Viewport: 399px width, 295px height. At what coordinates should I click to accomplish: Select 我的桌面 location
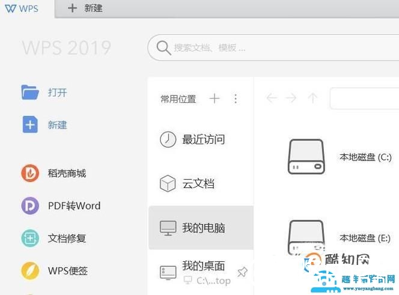pyautogui.click(x=204, y=266)
